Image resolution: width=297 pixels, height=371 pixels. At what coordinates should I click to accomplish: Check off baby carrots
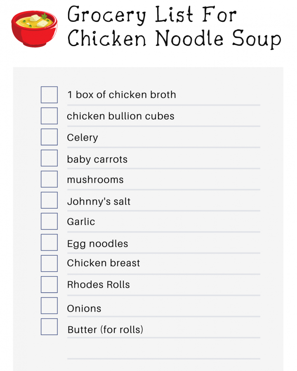[49, 158]
